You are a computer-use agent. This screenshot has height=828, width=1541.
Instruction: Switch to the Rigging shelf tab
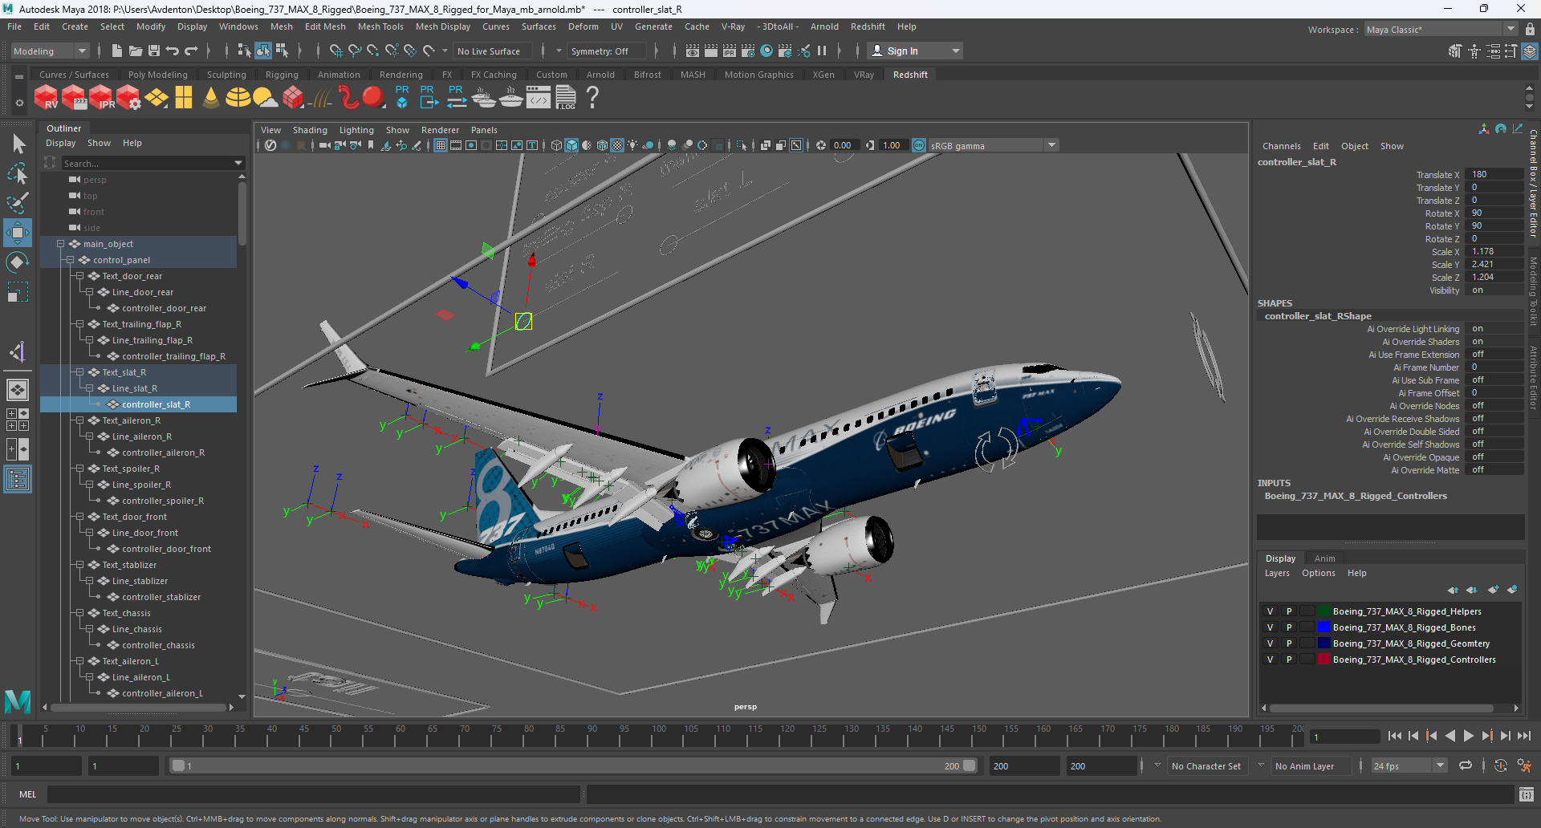(282, 75)
